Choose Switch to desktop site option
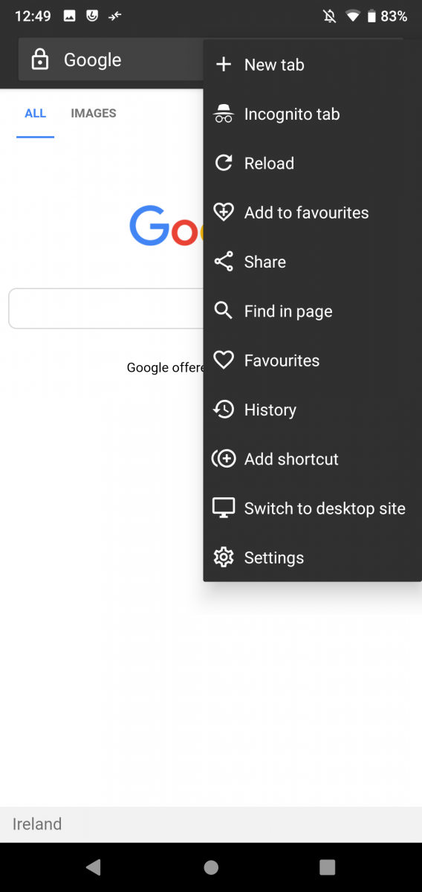This screenshot has width=422, height=892. pyautogui.click(x=312, y=508)
